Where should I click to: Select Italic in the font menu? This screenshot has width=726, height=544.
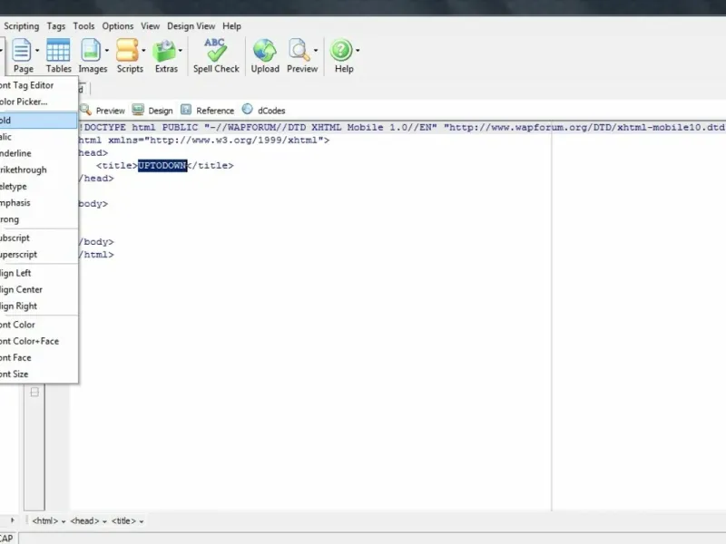coord(39,137)
